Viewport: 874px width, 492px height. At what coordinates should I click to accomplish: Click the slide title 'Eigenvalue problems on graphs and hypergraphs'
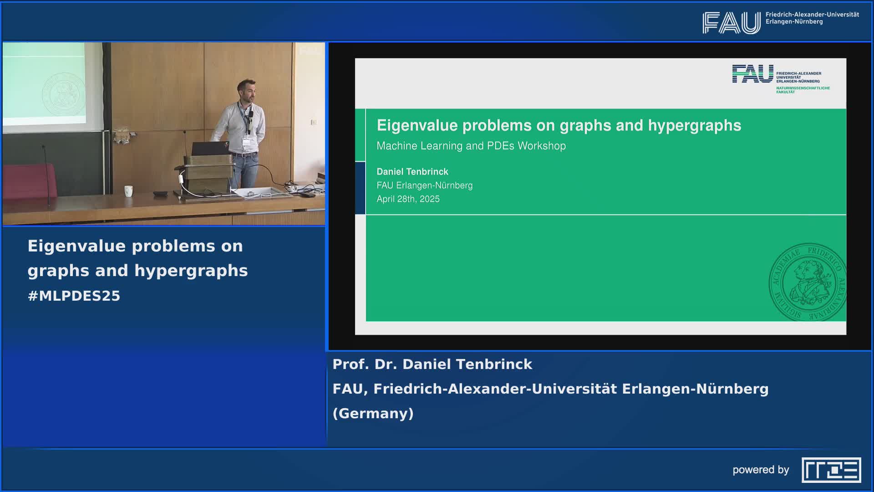click(x=559, y=125)
